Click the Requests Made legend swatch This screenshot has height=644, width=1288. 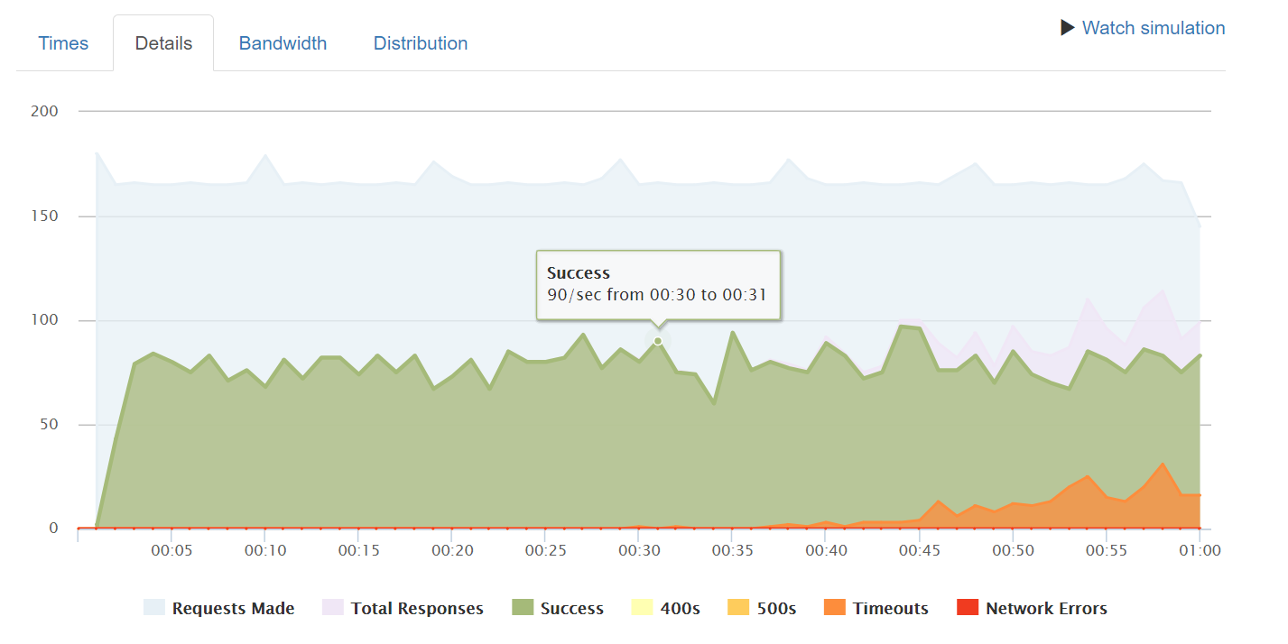[154, 608]
